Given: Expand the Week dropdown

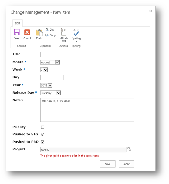Looking at the screenshot, I should 44,70.
